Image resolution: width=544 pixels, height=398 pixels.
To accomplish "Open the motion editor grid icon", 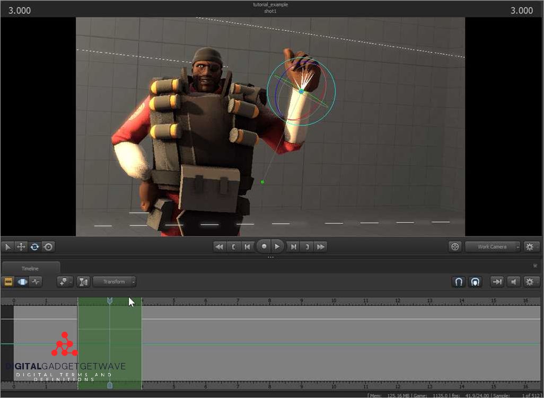I will pos(8,281).
